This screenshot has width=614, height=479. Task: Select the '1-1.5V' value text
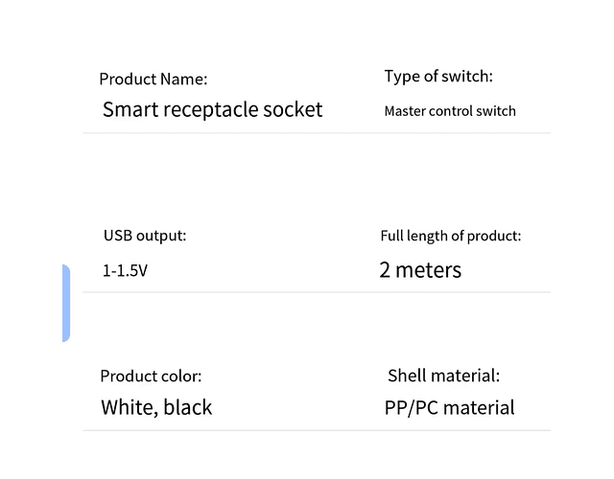(x=125, y=271)
